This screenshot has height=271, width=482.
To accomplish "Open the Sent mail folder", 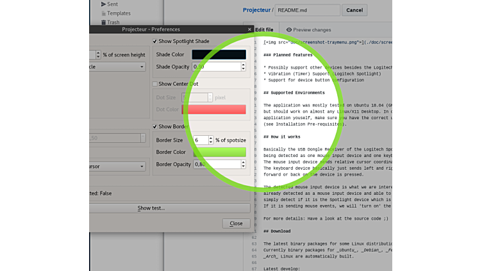I will click(112, 4).
